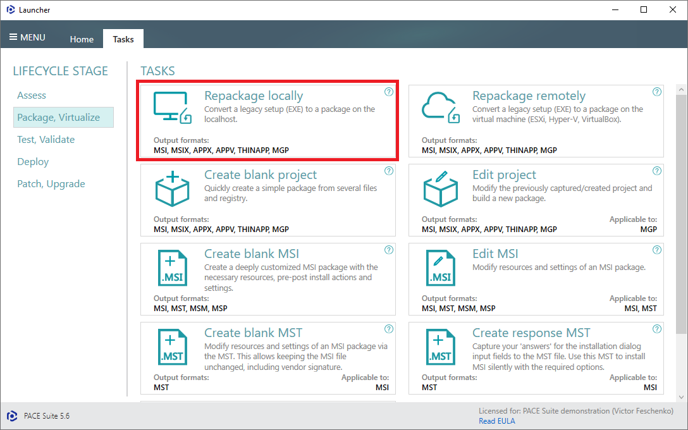This screenshot has width=688, height=430.
Task: Select the Assess lifecycle stage
Action: [x=32, y=95]
